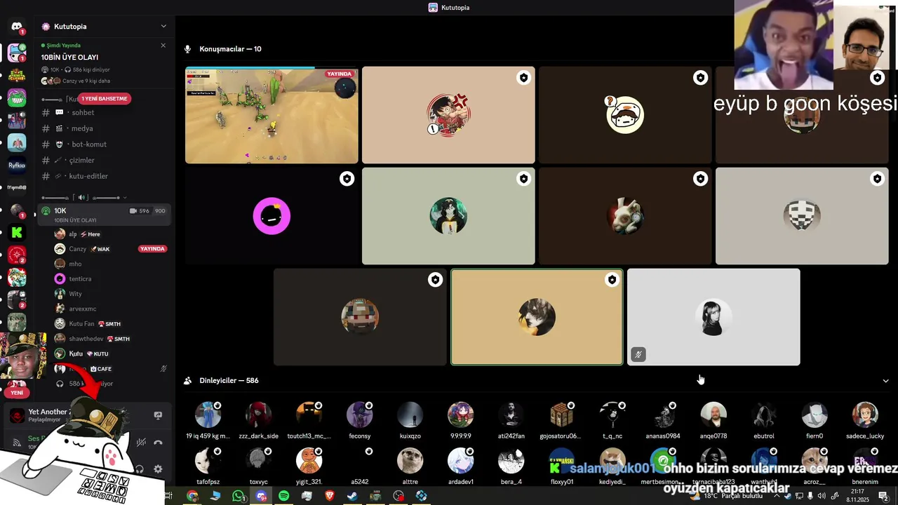The height and width of the screenshot is (505, 898).
Task: Click the share screen icon in activity panel
Action: [158, 415]
